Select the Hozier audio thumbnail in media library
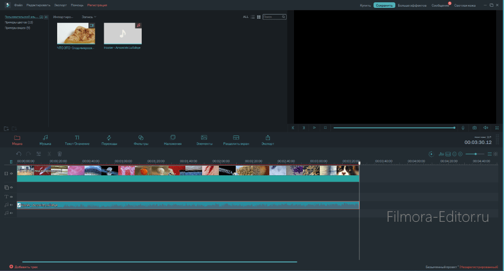This screenshot has height=271, width=504. 123,34
